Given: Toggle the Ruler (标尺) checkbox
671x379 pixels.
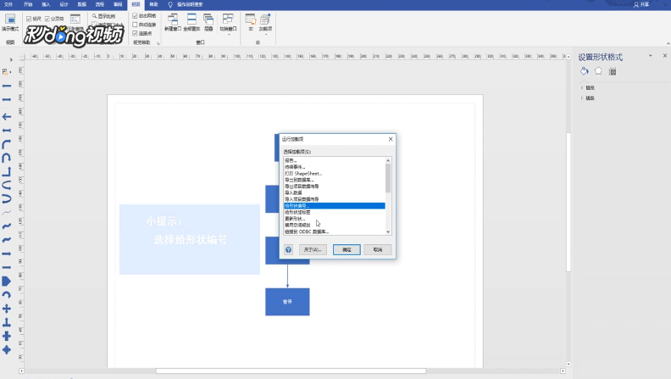Looking at the screenshot, I should click(29, 19).
